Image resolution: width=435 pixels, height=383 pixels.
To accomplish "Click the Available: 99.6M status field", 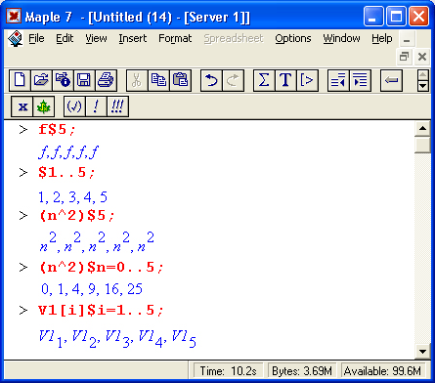I will pos(382,371).
